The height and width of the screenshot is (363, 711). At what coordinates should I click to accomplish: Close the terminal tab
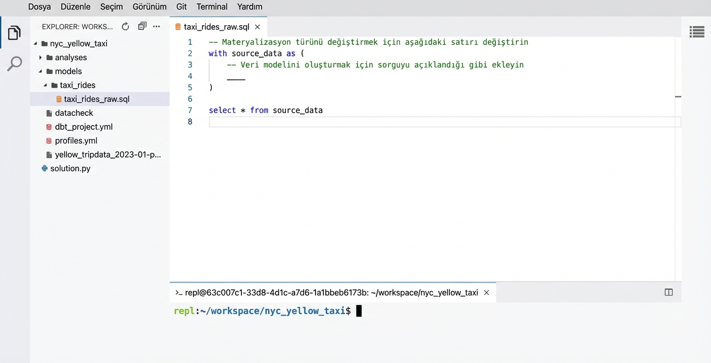click(486, 292)
